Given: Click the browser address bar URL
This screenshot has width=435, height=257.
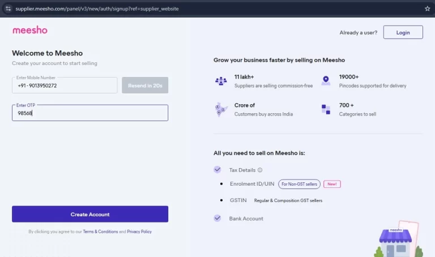Looking at the screenshot, I should 97,8.
